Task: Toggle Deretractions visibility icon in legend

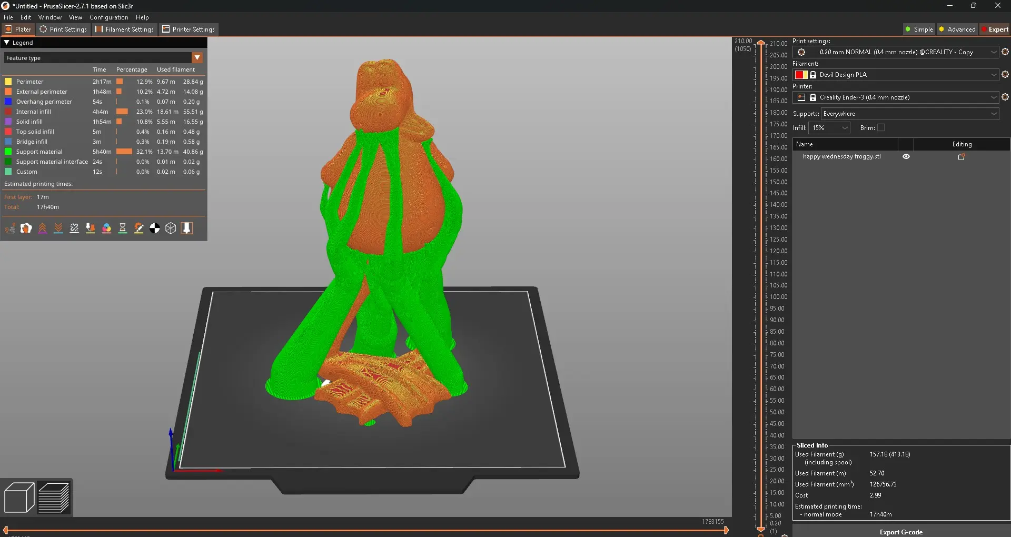Action: click(x=58, y=228)
